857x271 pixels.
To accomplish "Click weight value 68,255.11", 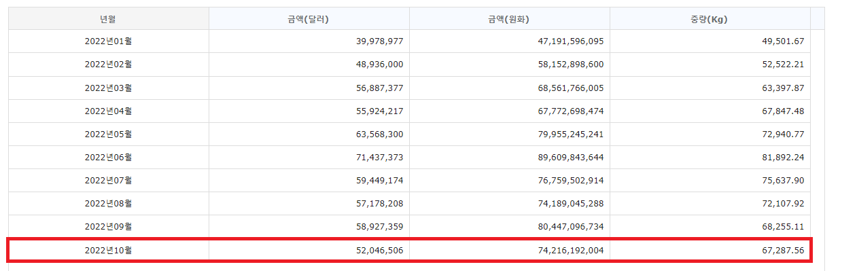I will pyautogui.click(x=784, y=226).
